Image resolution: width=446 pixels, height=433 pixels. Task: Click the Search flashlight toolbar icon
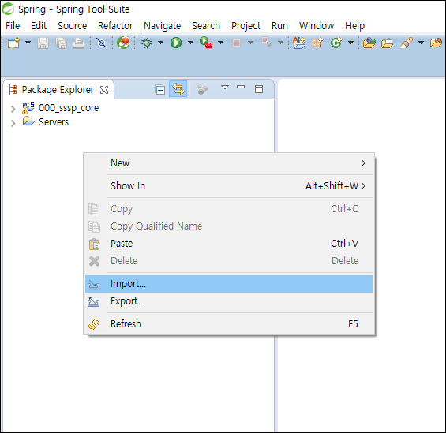tap(407, 43)
